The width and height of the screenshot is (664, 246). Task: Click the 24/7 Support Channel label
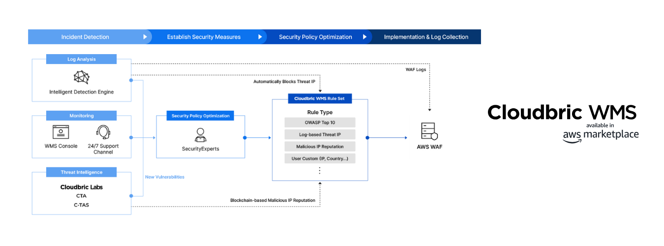pos(103,149)
